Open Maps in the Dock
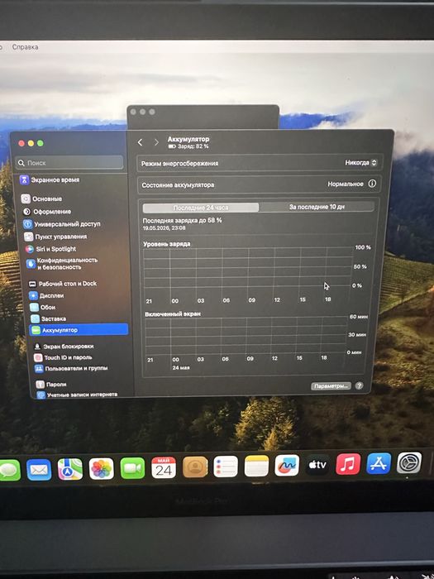 coord(70,469)
